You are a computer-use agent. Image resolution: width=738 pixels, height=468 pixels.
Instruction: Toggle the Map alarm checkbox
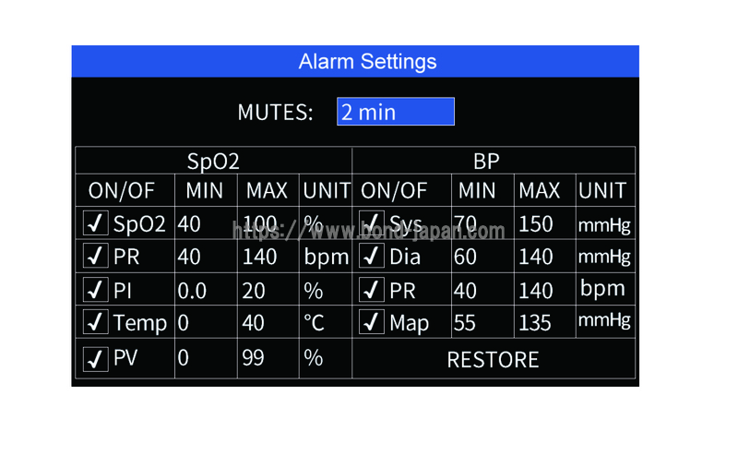pos(372,321)
